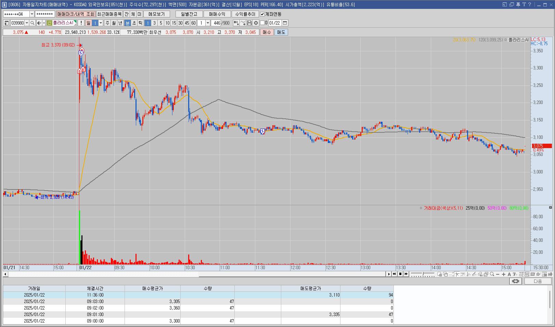Toggle the D checkbox next to date field
The width and height of the screenshot is (555, 327).
pos(262,23)
